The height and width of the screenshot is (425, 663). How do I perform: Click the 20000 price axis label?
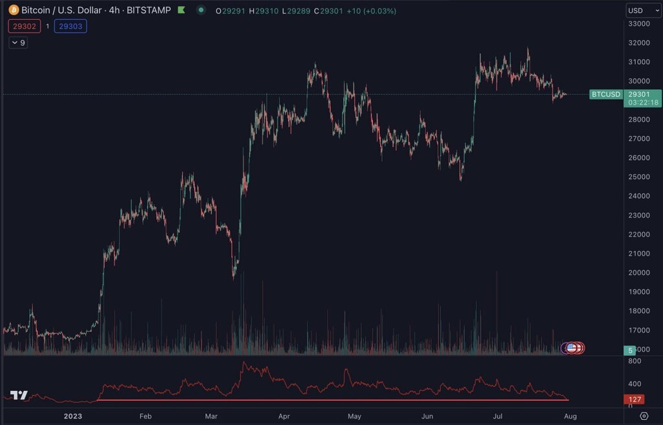tap(639, 272)
